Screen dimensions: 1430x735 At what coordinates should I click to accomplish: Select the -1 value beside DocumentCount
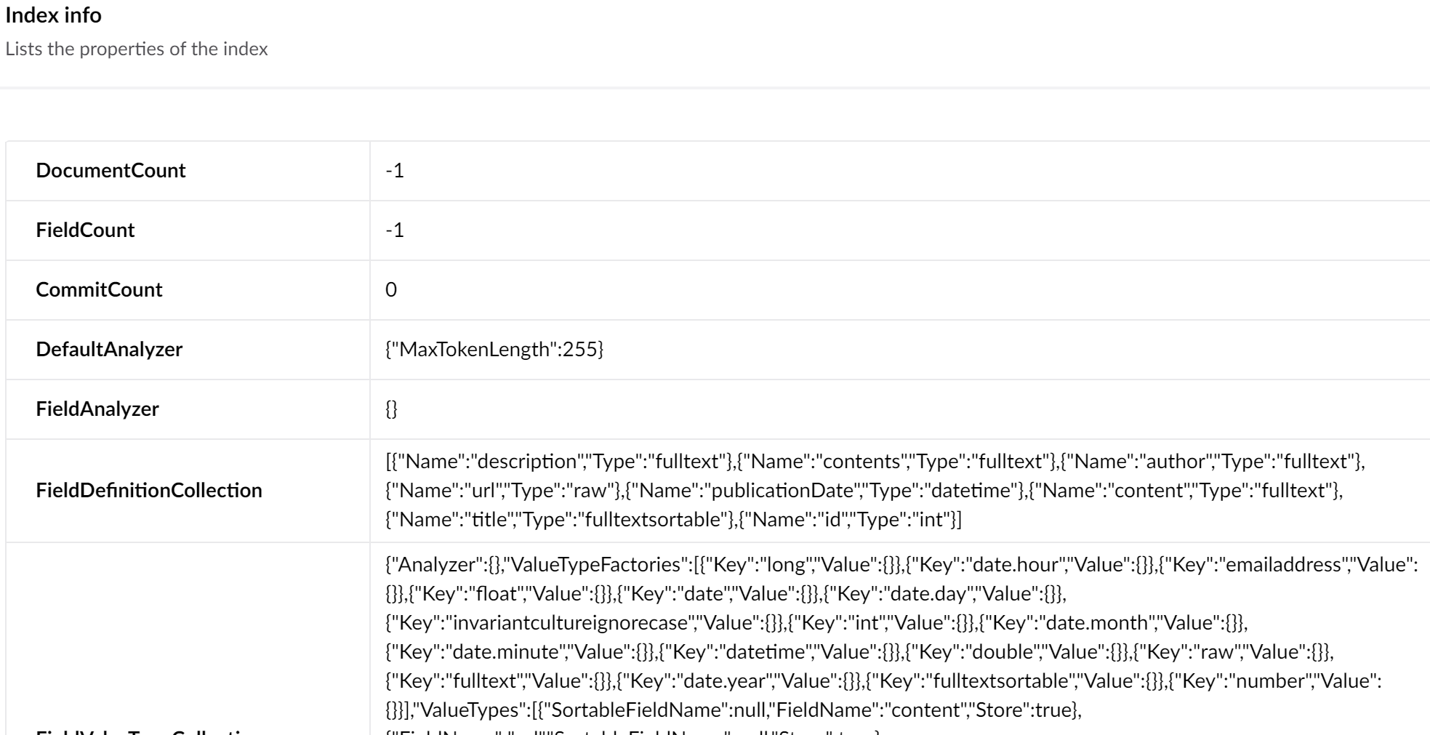click(x=395, y=170)
